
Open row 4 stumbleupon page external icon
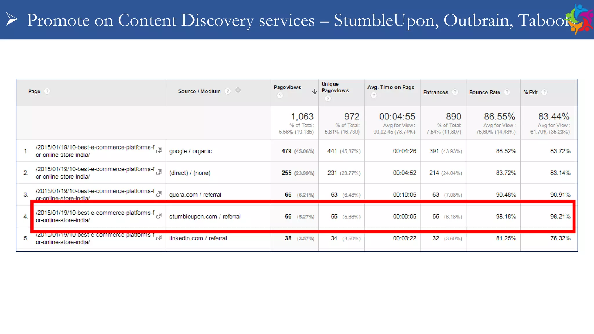click(x=159, y=216)
